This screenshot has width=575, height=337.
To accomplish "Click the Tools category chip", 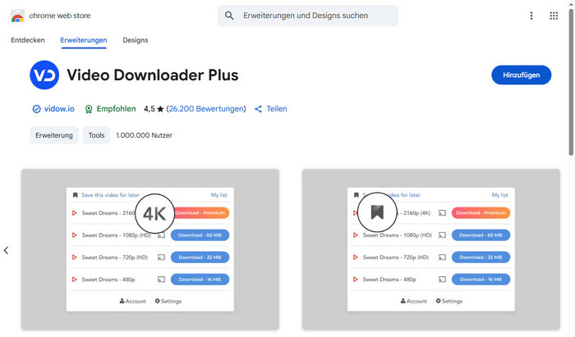I will (96, 135).
